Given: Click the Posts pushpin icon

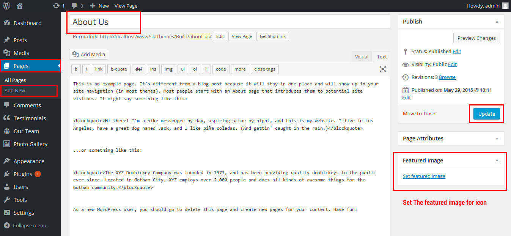Looking at the screenshot, I should [x=6, y=40].
